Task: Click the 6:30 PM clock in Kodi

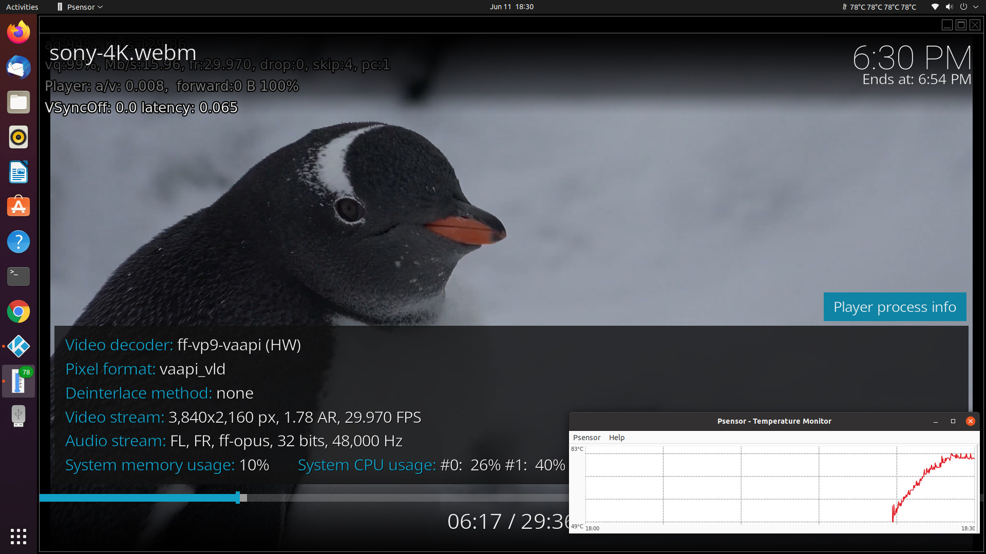Action: (x=912, y=57)
